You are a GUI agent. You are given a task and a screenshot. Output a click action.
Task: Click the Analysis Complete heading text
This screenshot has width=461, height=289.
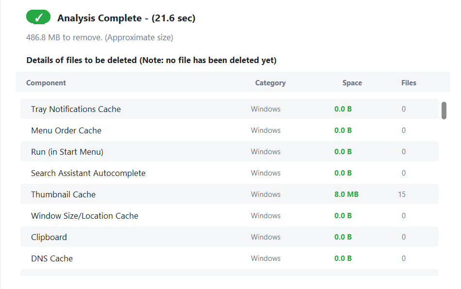[126, 18]
